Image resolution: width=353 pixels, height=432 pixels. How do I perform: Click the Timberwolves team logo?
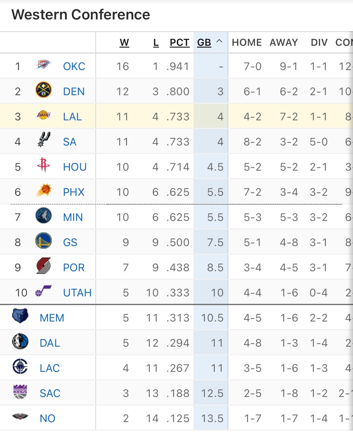(x=43, y=216)
